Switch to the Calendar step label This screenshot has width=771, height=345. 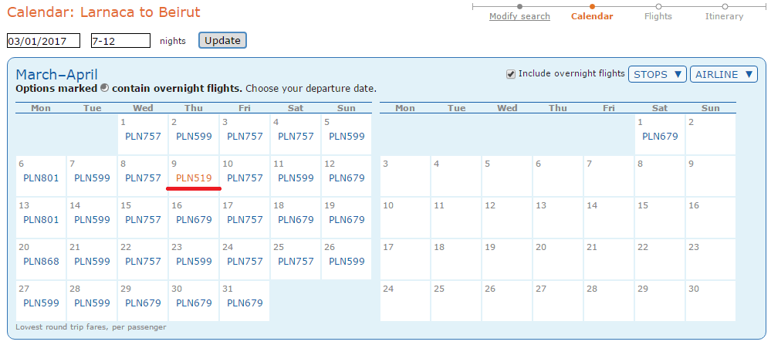coord(592,16)
